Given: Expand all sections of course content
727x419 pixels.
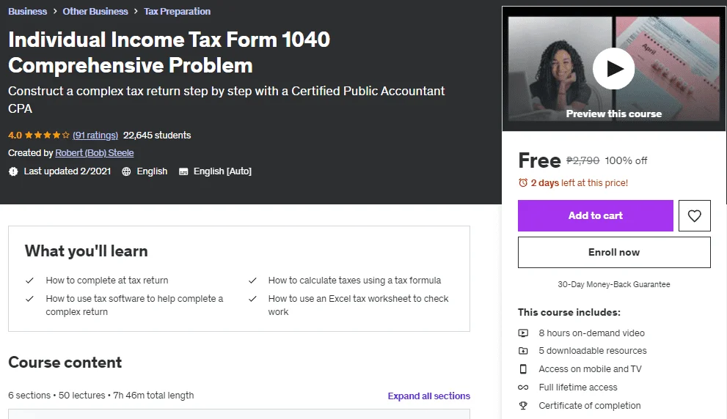Looking at the screenshot, I should click(429, 396).
